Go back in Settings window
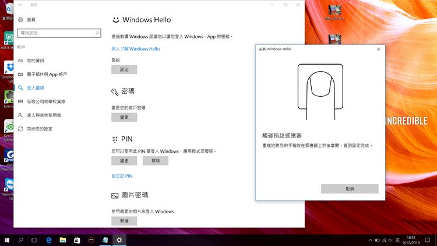Viewport: 437px width, 246px height. (x=20, y=5)
